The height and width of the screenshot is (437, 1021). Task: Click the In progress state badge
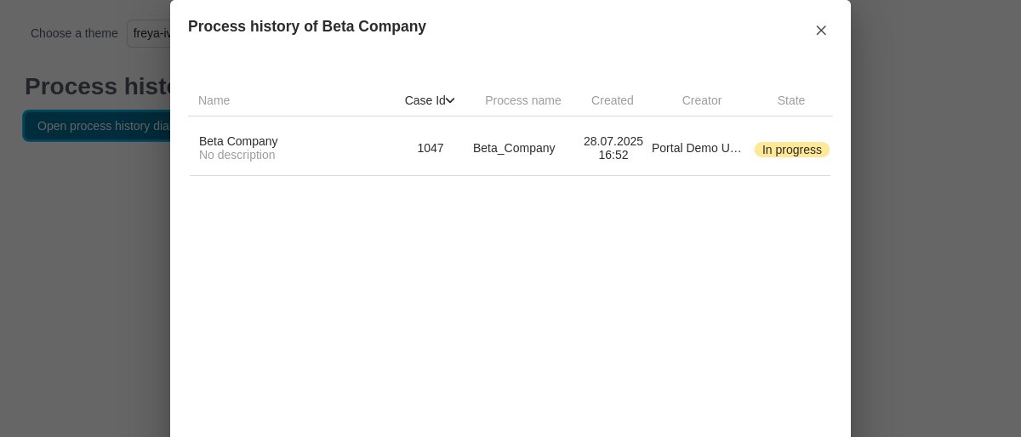pyautogui.click(x=791, y=150)
